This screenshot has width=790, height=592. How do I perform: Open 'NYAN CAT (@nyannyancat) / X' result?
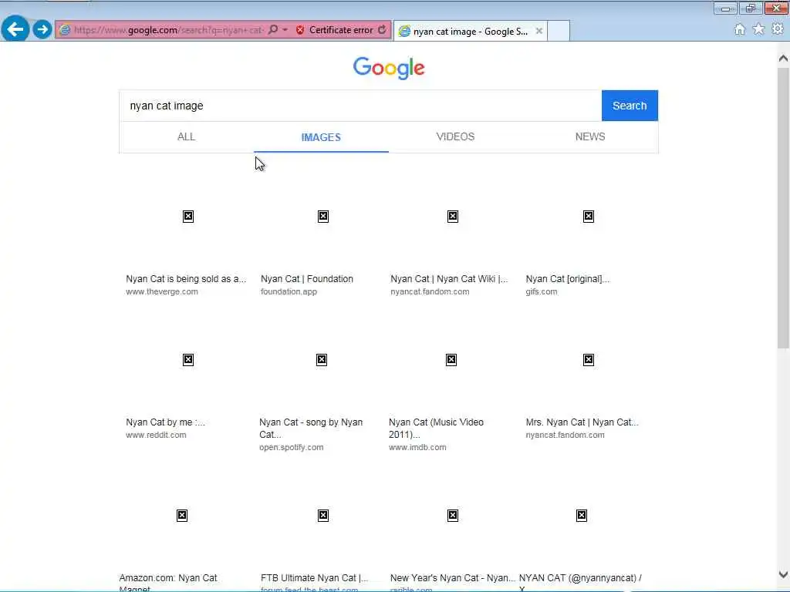coord(580,583)
